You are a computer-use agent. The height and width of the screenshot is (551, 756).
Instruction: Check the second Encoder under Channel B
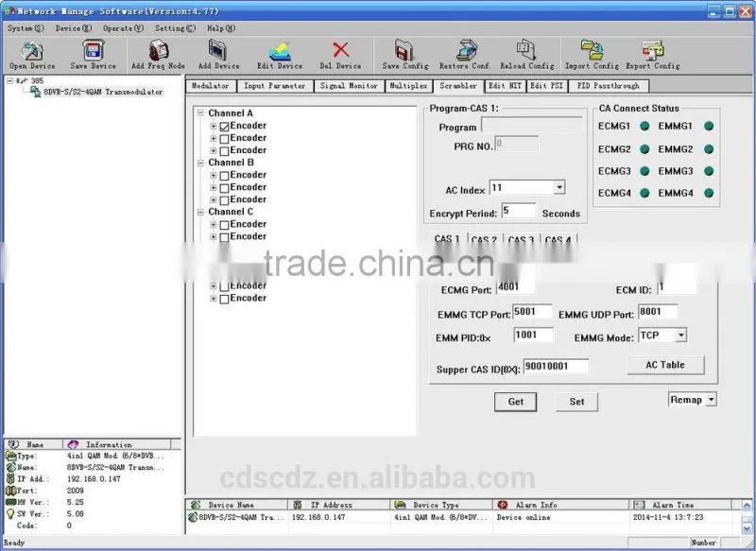pyautogui.click(x=224, y=188)
